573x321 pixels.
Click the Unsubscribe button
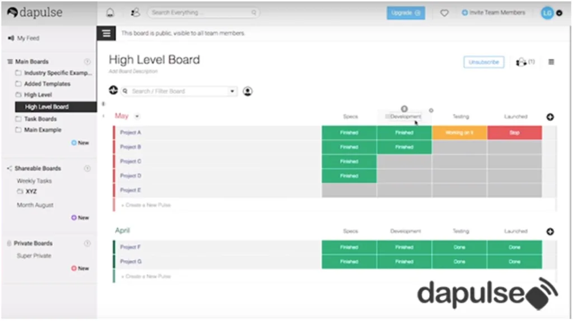pos(483,62)
